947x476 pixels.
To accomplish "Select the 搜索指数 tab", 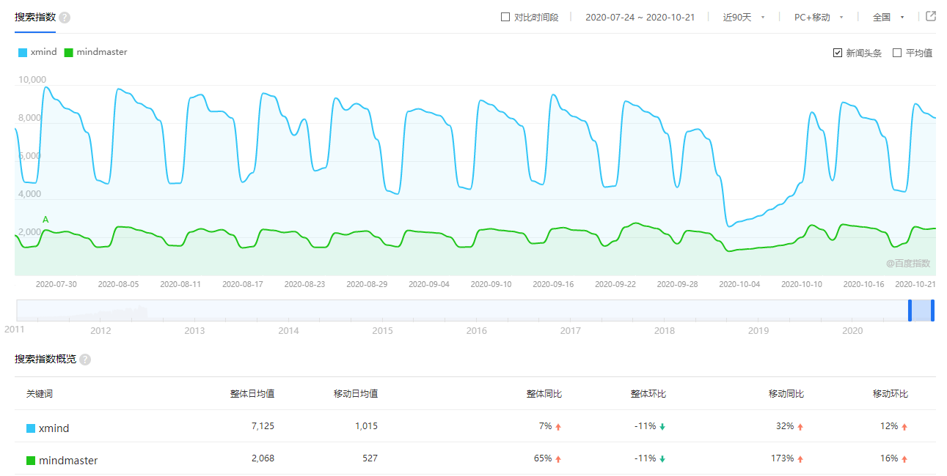I will pos(35,17).
